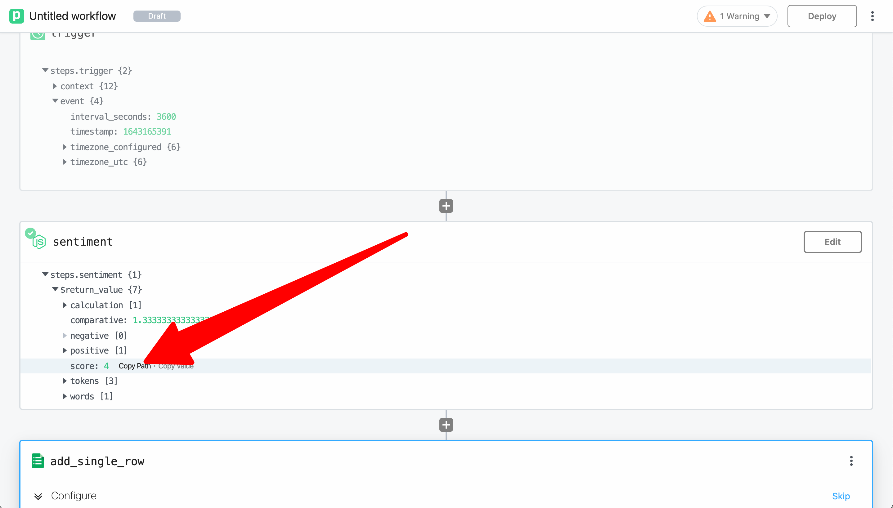893x508 pixels.
Task: Click the Google Sheets add_single_row icon
Action: pyautogui.click(x=38, y=461)
